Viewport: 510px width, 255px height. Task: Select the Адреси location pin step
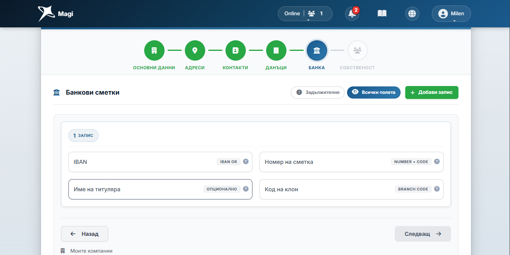[195, 50]
